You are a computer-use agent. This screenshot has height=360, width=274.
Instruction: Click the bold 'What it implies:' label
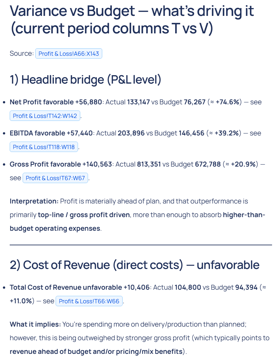[x=35, y=324]
